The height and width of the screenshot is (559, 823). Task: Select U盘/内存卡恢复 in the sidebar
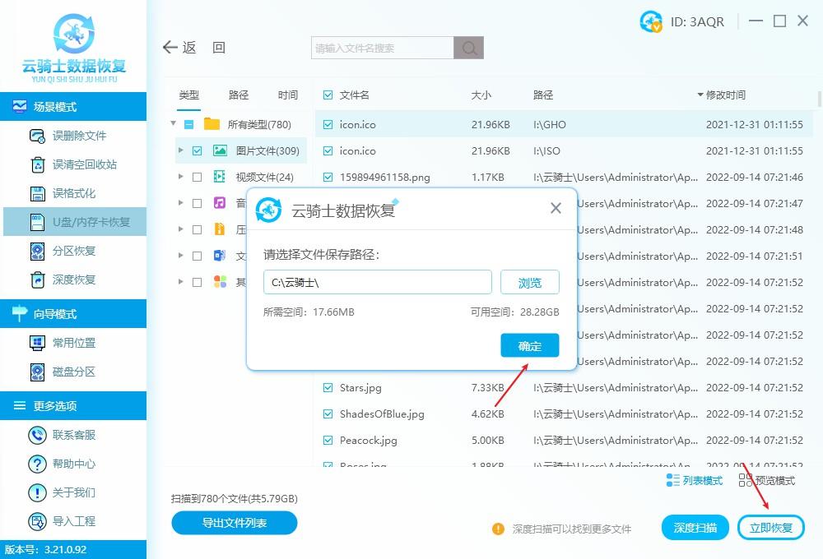tap(75, 222)
